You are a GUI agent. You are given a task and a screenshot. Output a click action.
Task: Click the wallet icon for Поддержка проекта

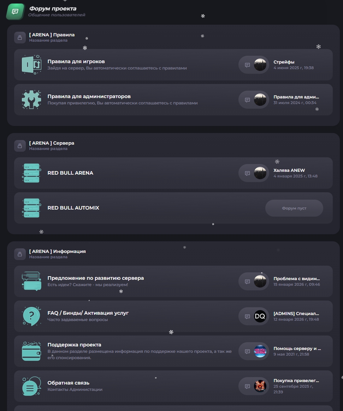(31, 351)
